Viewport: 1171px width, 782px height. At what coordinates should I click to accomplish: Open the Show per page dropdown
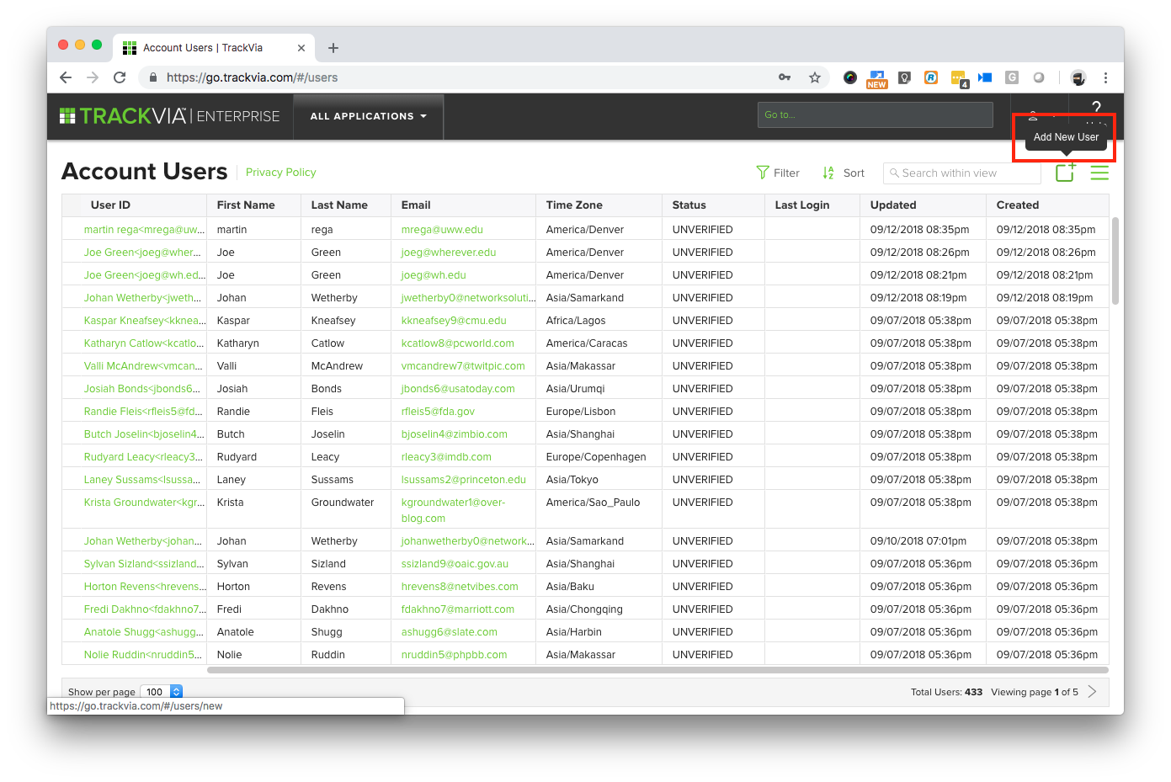pos(162,692)
